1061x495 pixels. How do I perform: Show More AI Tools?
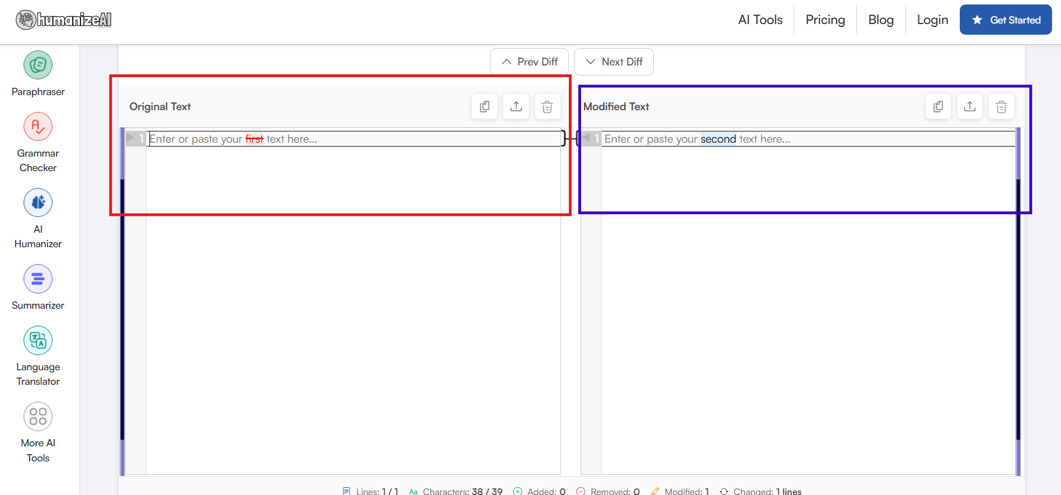pos(38,417)
